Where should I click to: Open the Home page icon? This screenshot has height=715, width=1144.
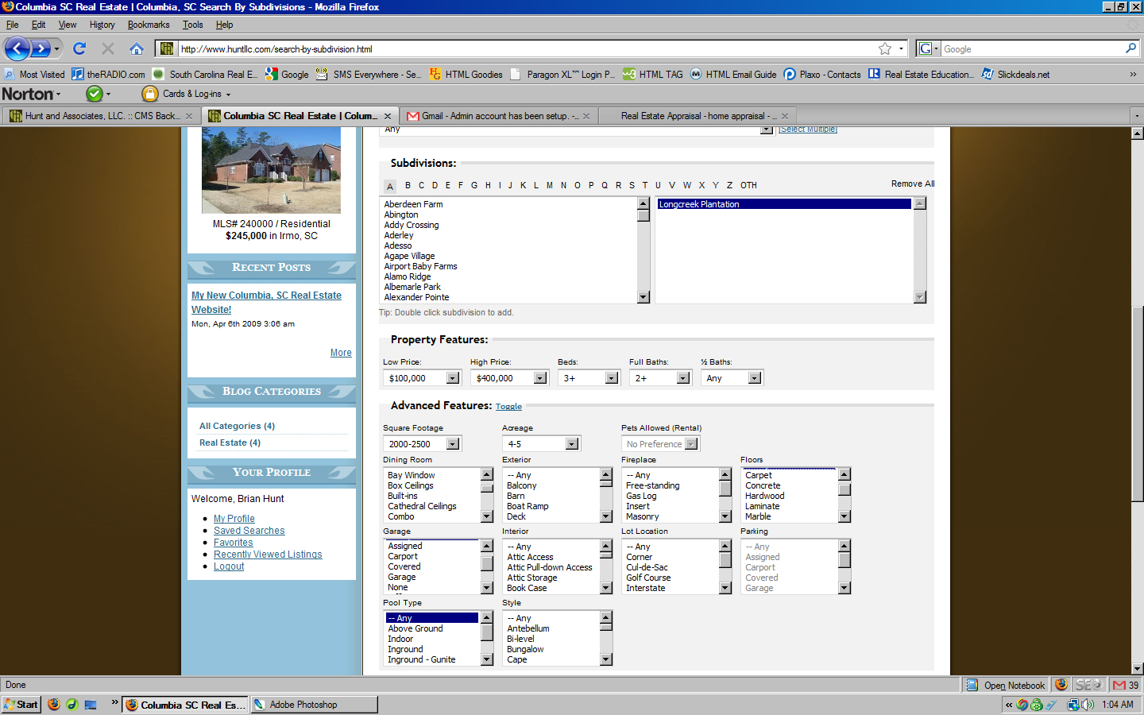coord(137,48)
